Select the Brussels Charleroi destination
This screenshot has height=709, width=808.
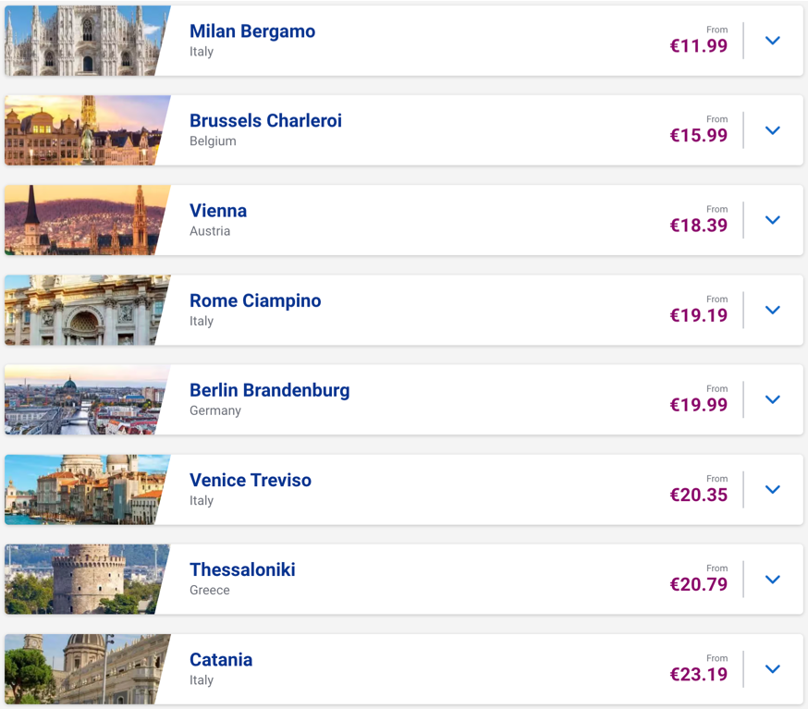point(265,120)
